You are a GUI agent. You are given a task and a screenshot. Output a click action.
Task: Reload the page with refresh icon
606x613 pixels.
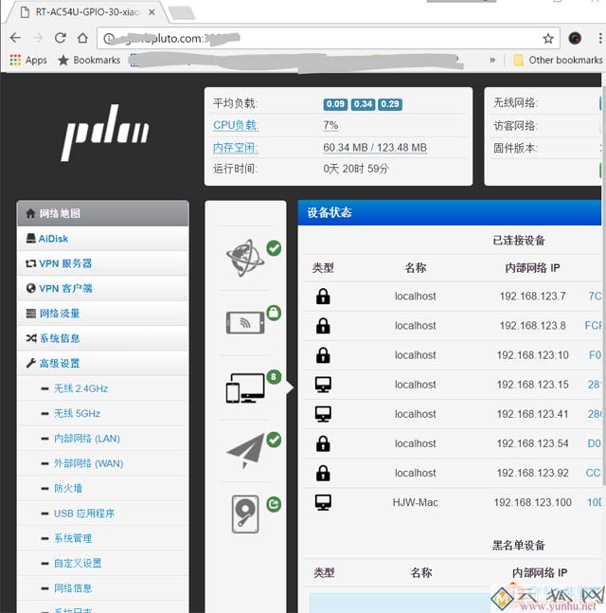(61, 38)
